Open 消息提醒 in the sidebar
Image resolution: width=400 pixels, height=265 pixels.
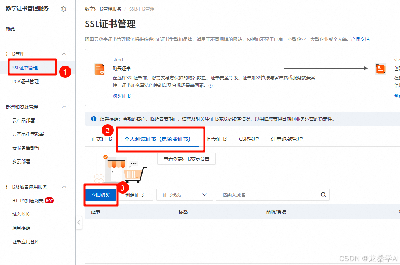click(x=21, y=228)
